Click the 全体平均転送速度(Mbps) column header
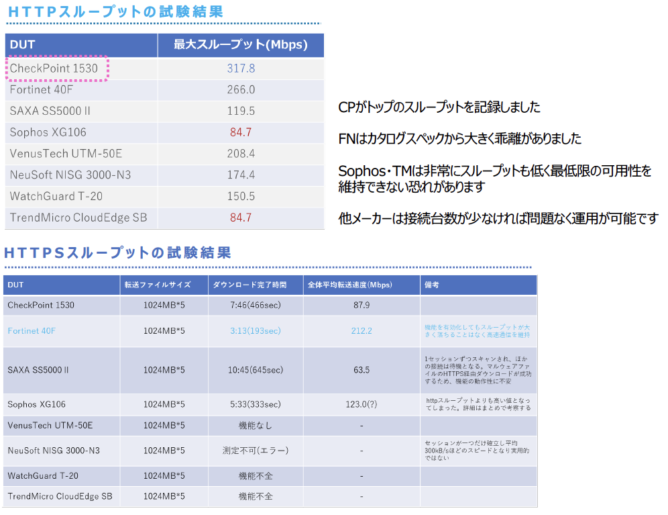668x515 pixels. coord(350,285)
